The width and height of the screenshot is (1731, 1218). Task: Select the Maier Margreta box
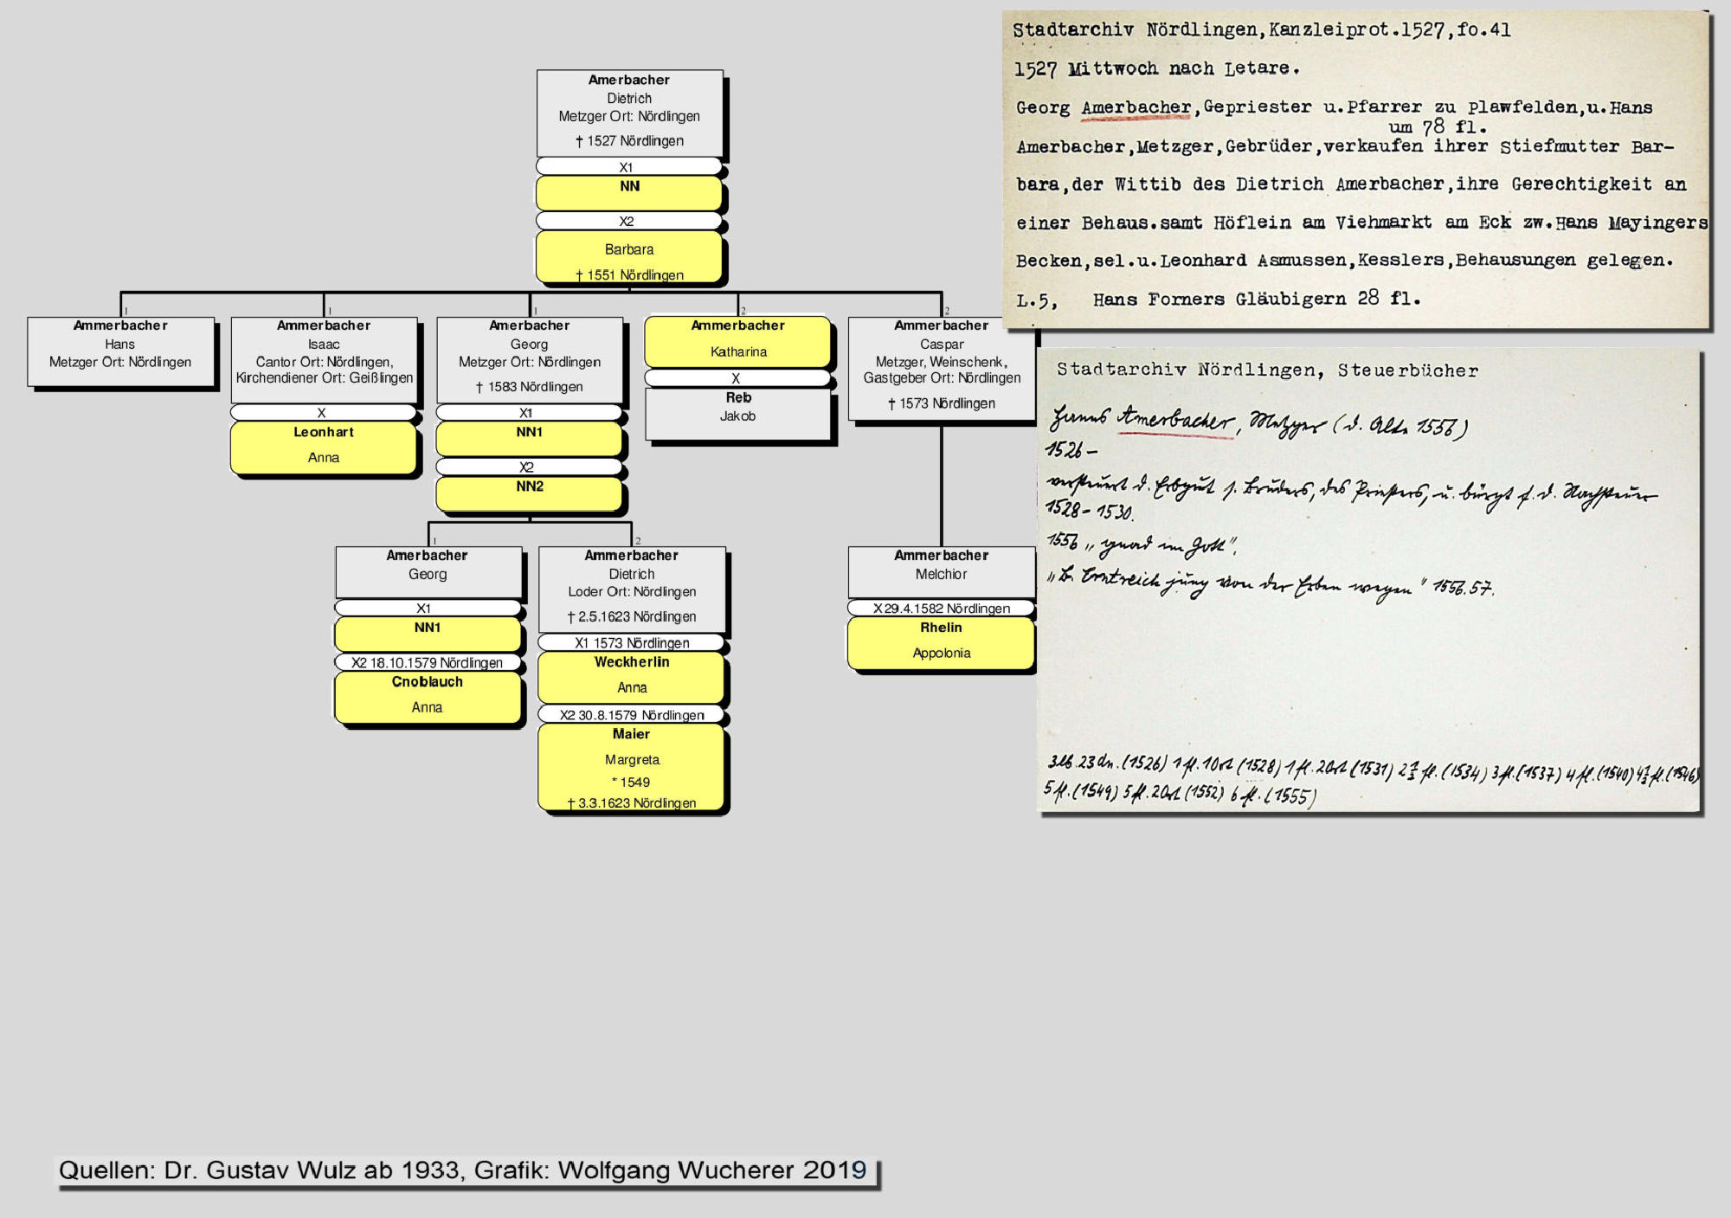(632, 766)
